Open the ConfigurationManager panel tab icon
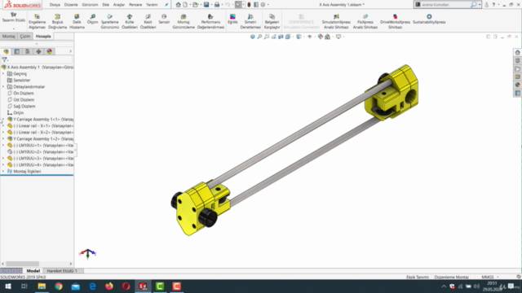This screenshot has width=522, height=293. click(28, 51)
